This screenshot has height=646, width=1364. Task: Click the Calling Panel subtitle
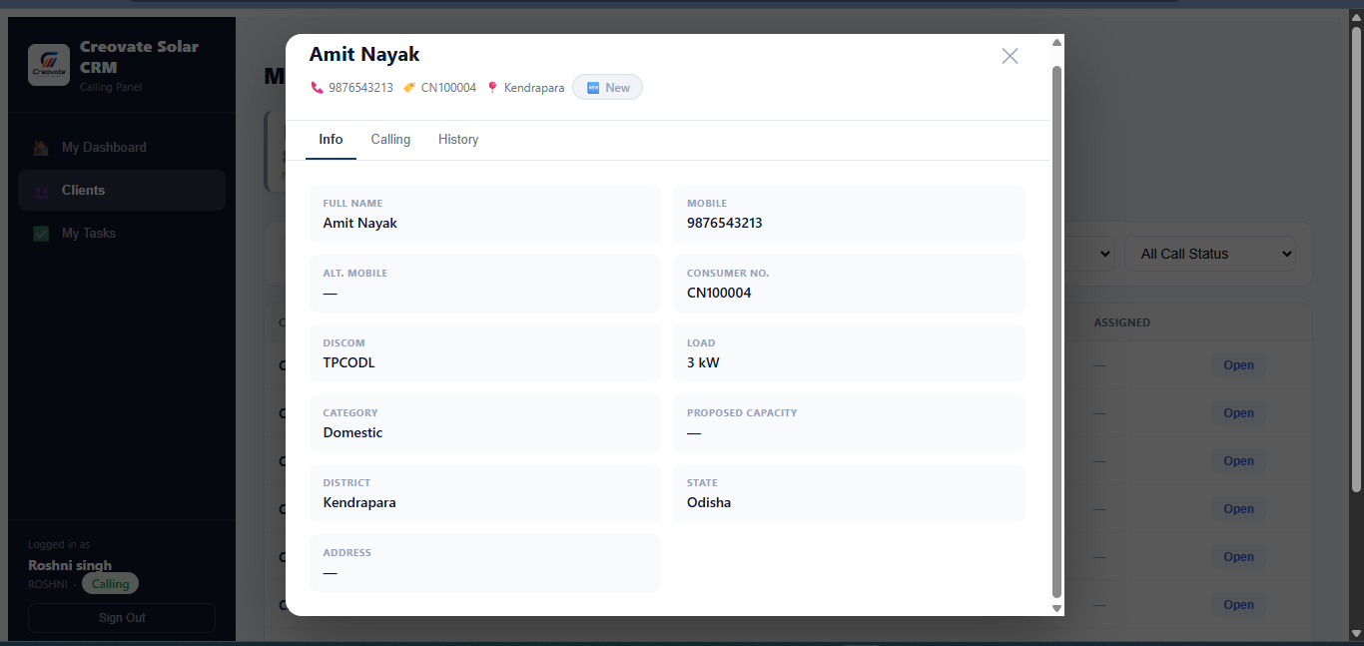tap(111, 88)
